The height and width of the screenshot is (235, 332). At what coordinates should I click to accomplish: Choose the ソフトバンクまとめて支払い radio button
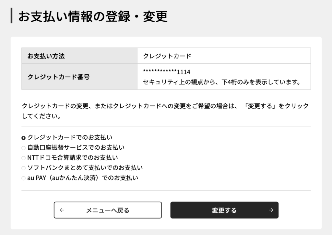pos(23,168)
